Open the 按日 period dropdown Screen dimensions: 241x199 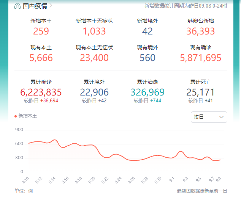pos(209,117)
